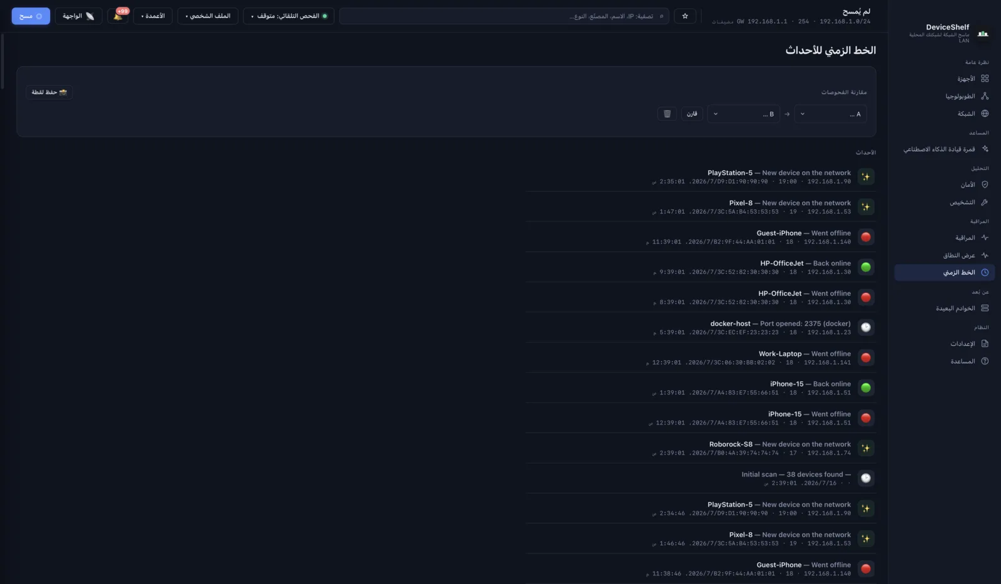Open the الفحص التلقائي auto-scan dropdown

coord(288,16)
